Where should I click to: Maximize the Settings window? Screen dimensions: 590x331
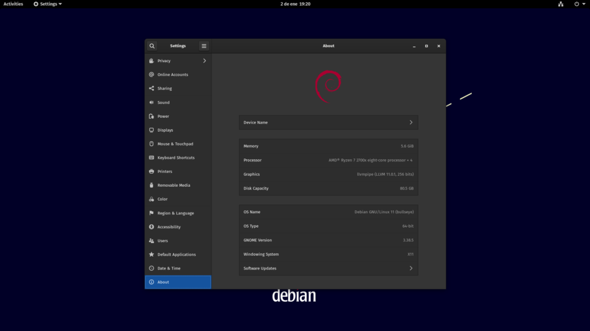pos(426,46)
